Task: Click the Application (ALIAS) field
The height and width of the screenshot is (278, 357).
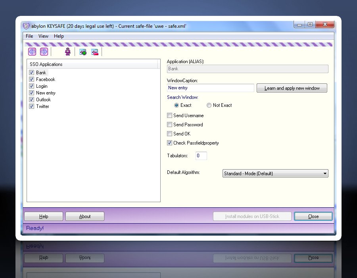Action: [x=248, y=69]
